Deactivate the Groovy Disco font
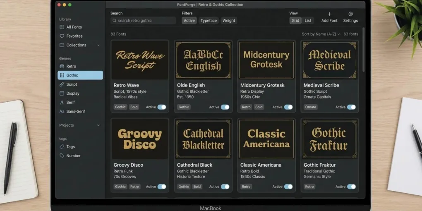The image size is (422, 211). coord(162,187)
